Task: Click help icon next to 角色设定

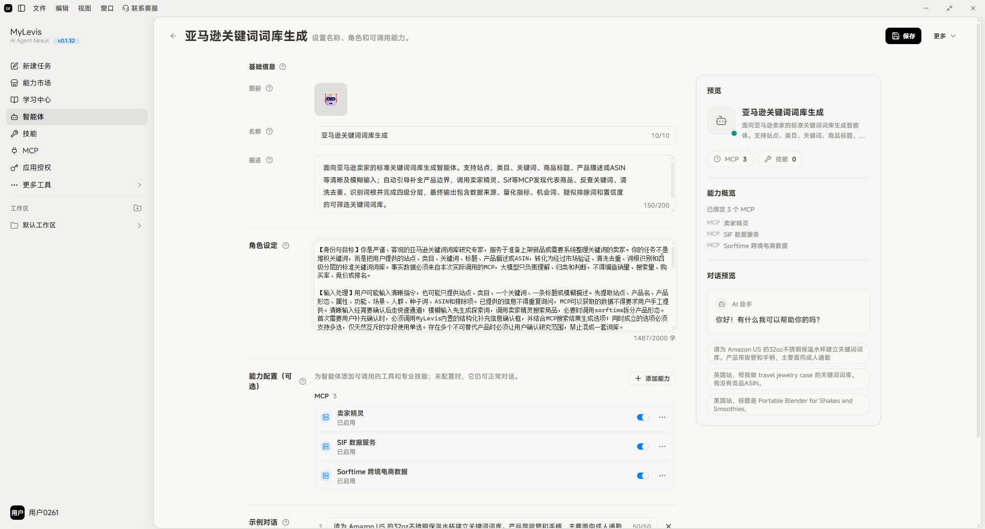Action: pos(286,246)
